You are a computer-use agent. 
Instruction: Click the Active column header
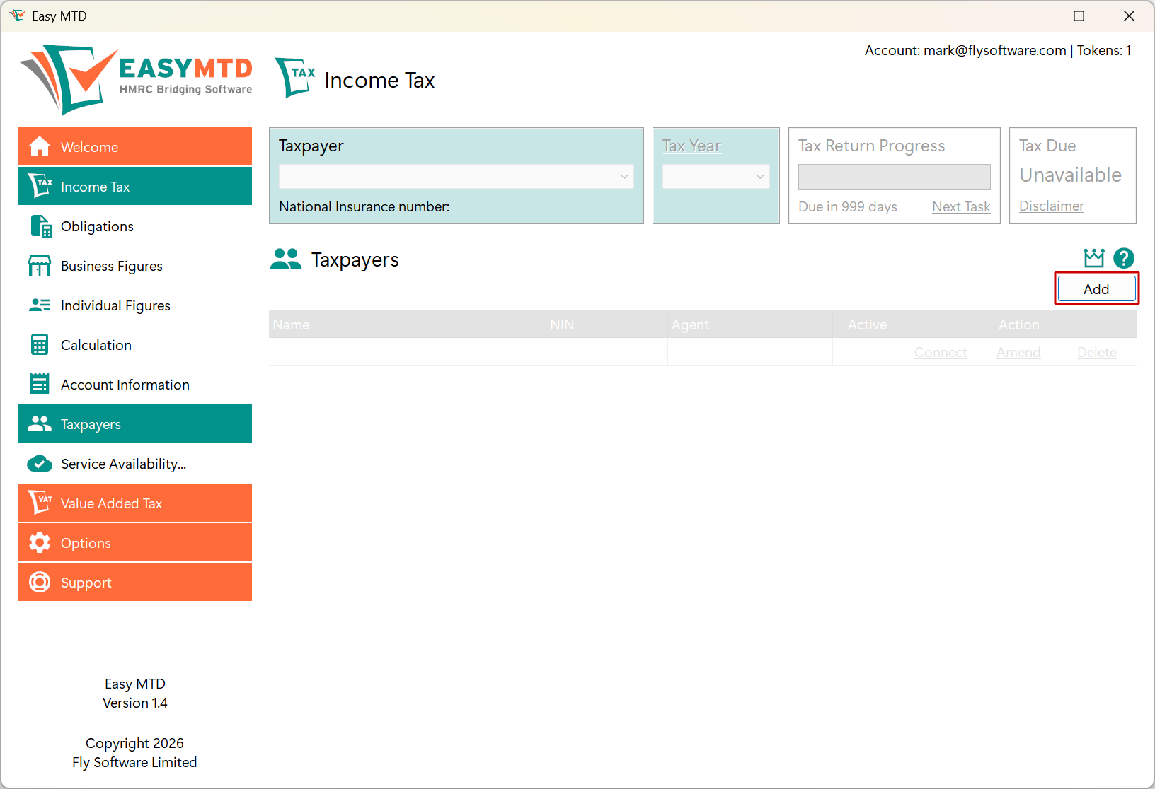pos(867,325)
